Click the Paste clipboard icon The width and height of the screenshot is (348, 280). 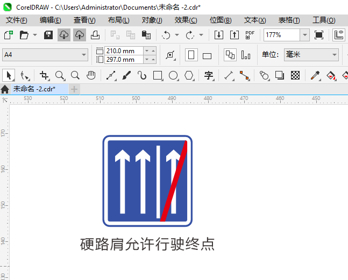pyautogui.click(x=146, y=35)
